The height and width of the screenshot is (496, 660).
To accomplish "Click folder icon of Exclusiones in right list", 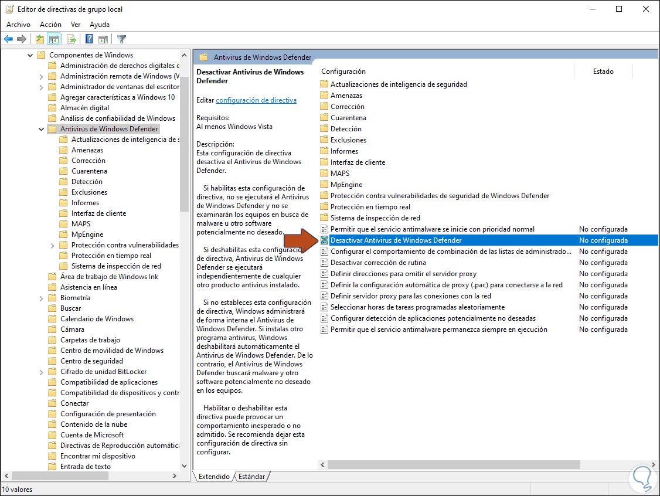I will 324,140.
